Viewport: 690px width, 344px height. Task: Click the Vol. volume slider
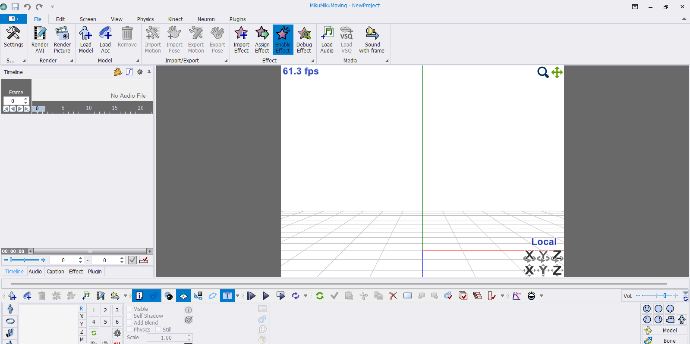pos(656,296)
